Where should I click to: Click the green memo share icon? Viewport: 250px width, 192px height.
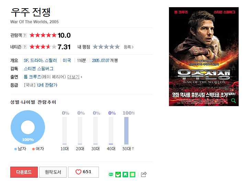click(133, 175)
